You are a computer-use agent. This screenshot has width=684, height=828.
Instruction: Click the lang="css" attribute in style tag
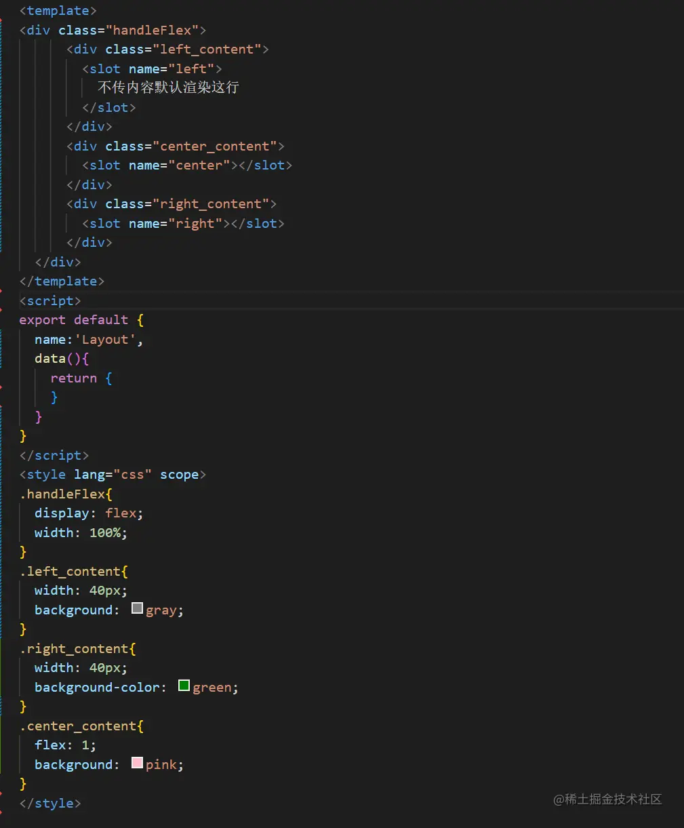[112, 474]
